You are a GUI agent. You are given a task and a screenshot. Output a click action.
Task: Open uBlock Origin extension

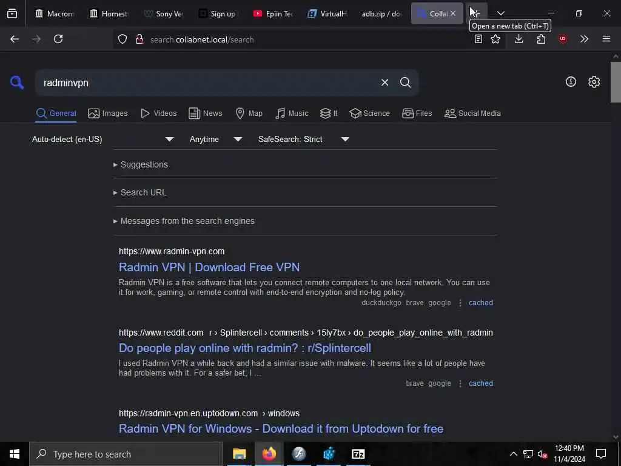(563, 39)
